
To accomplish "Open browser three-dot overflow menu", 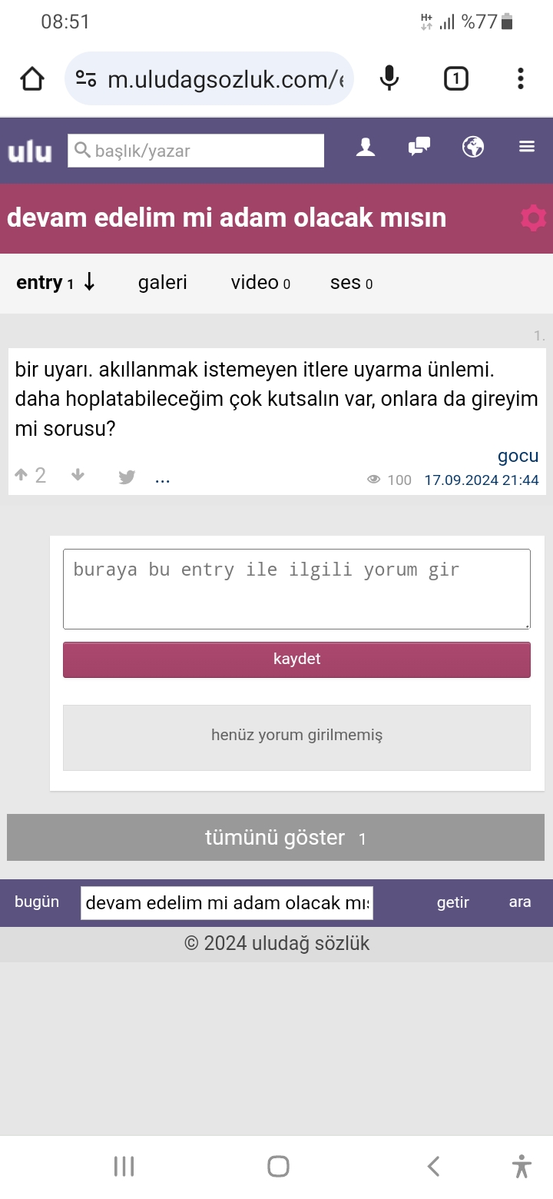I will pyautogui.click(x=521, y=78).
